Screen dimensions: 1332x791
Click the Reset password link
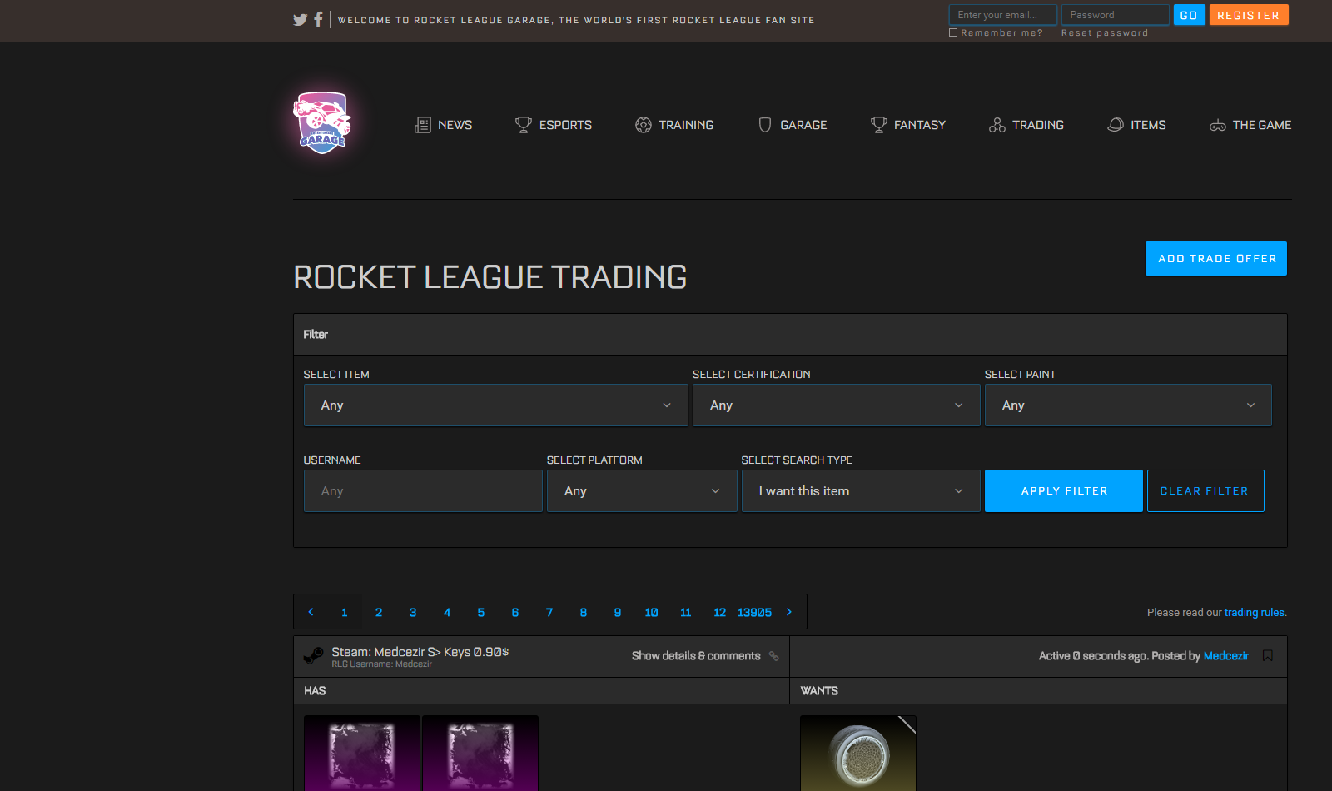[1105, 33]
